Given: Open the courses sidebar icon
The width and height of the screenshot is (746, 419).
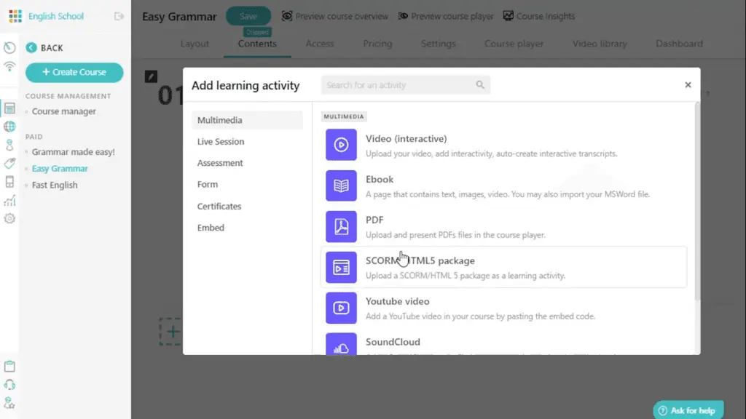Looking at the screenshot, I should (x=9, y=108).
